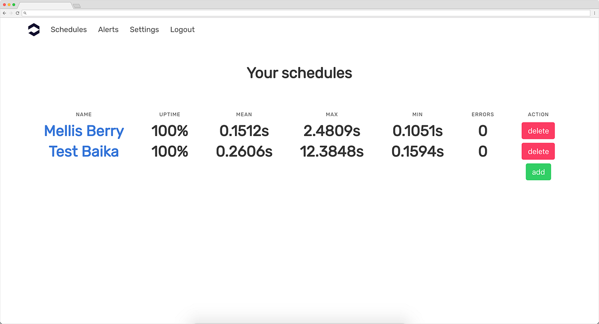Click Logout in the navigation
This screenshot has height=324, width=599.
(182, 30)
